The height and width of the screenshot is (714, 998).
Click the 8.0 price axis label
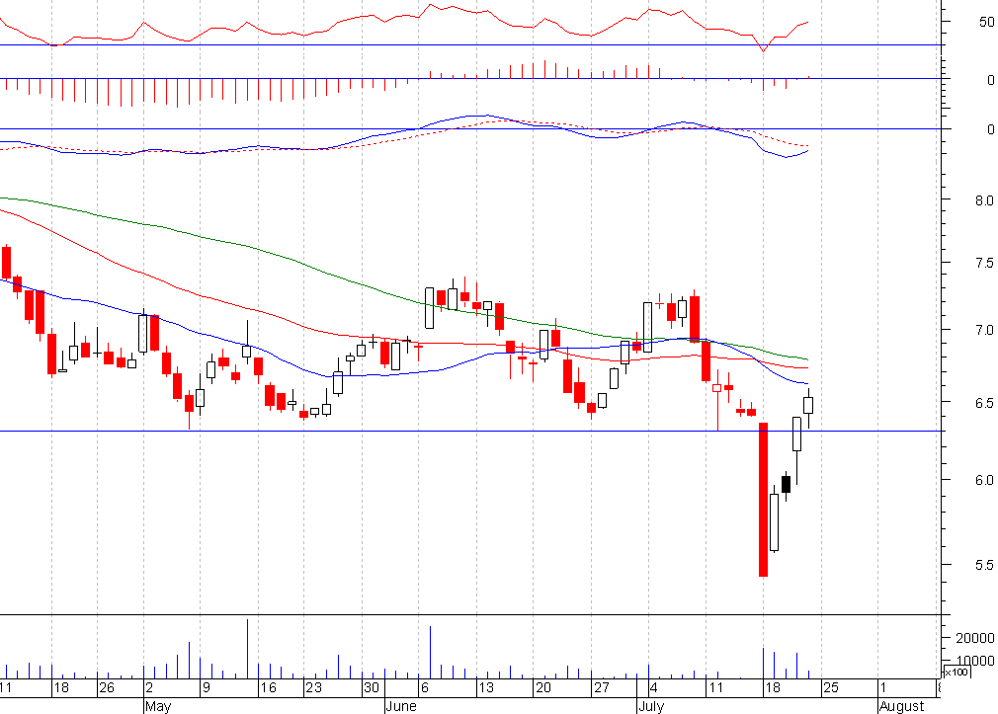point(984,200)
